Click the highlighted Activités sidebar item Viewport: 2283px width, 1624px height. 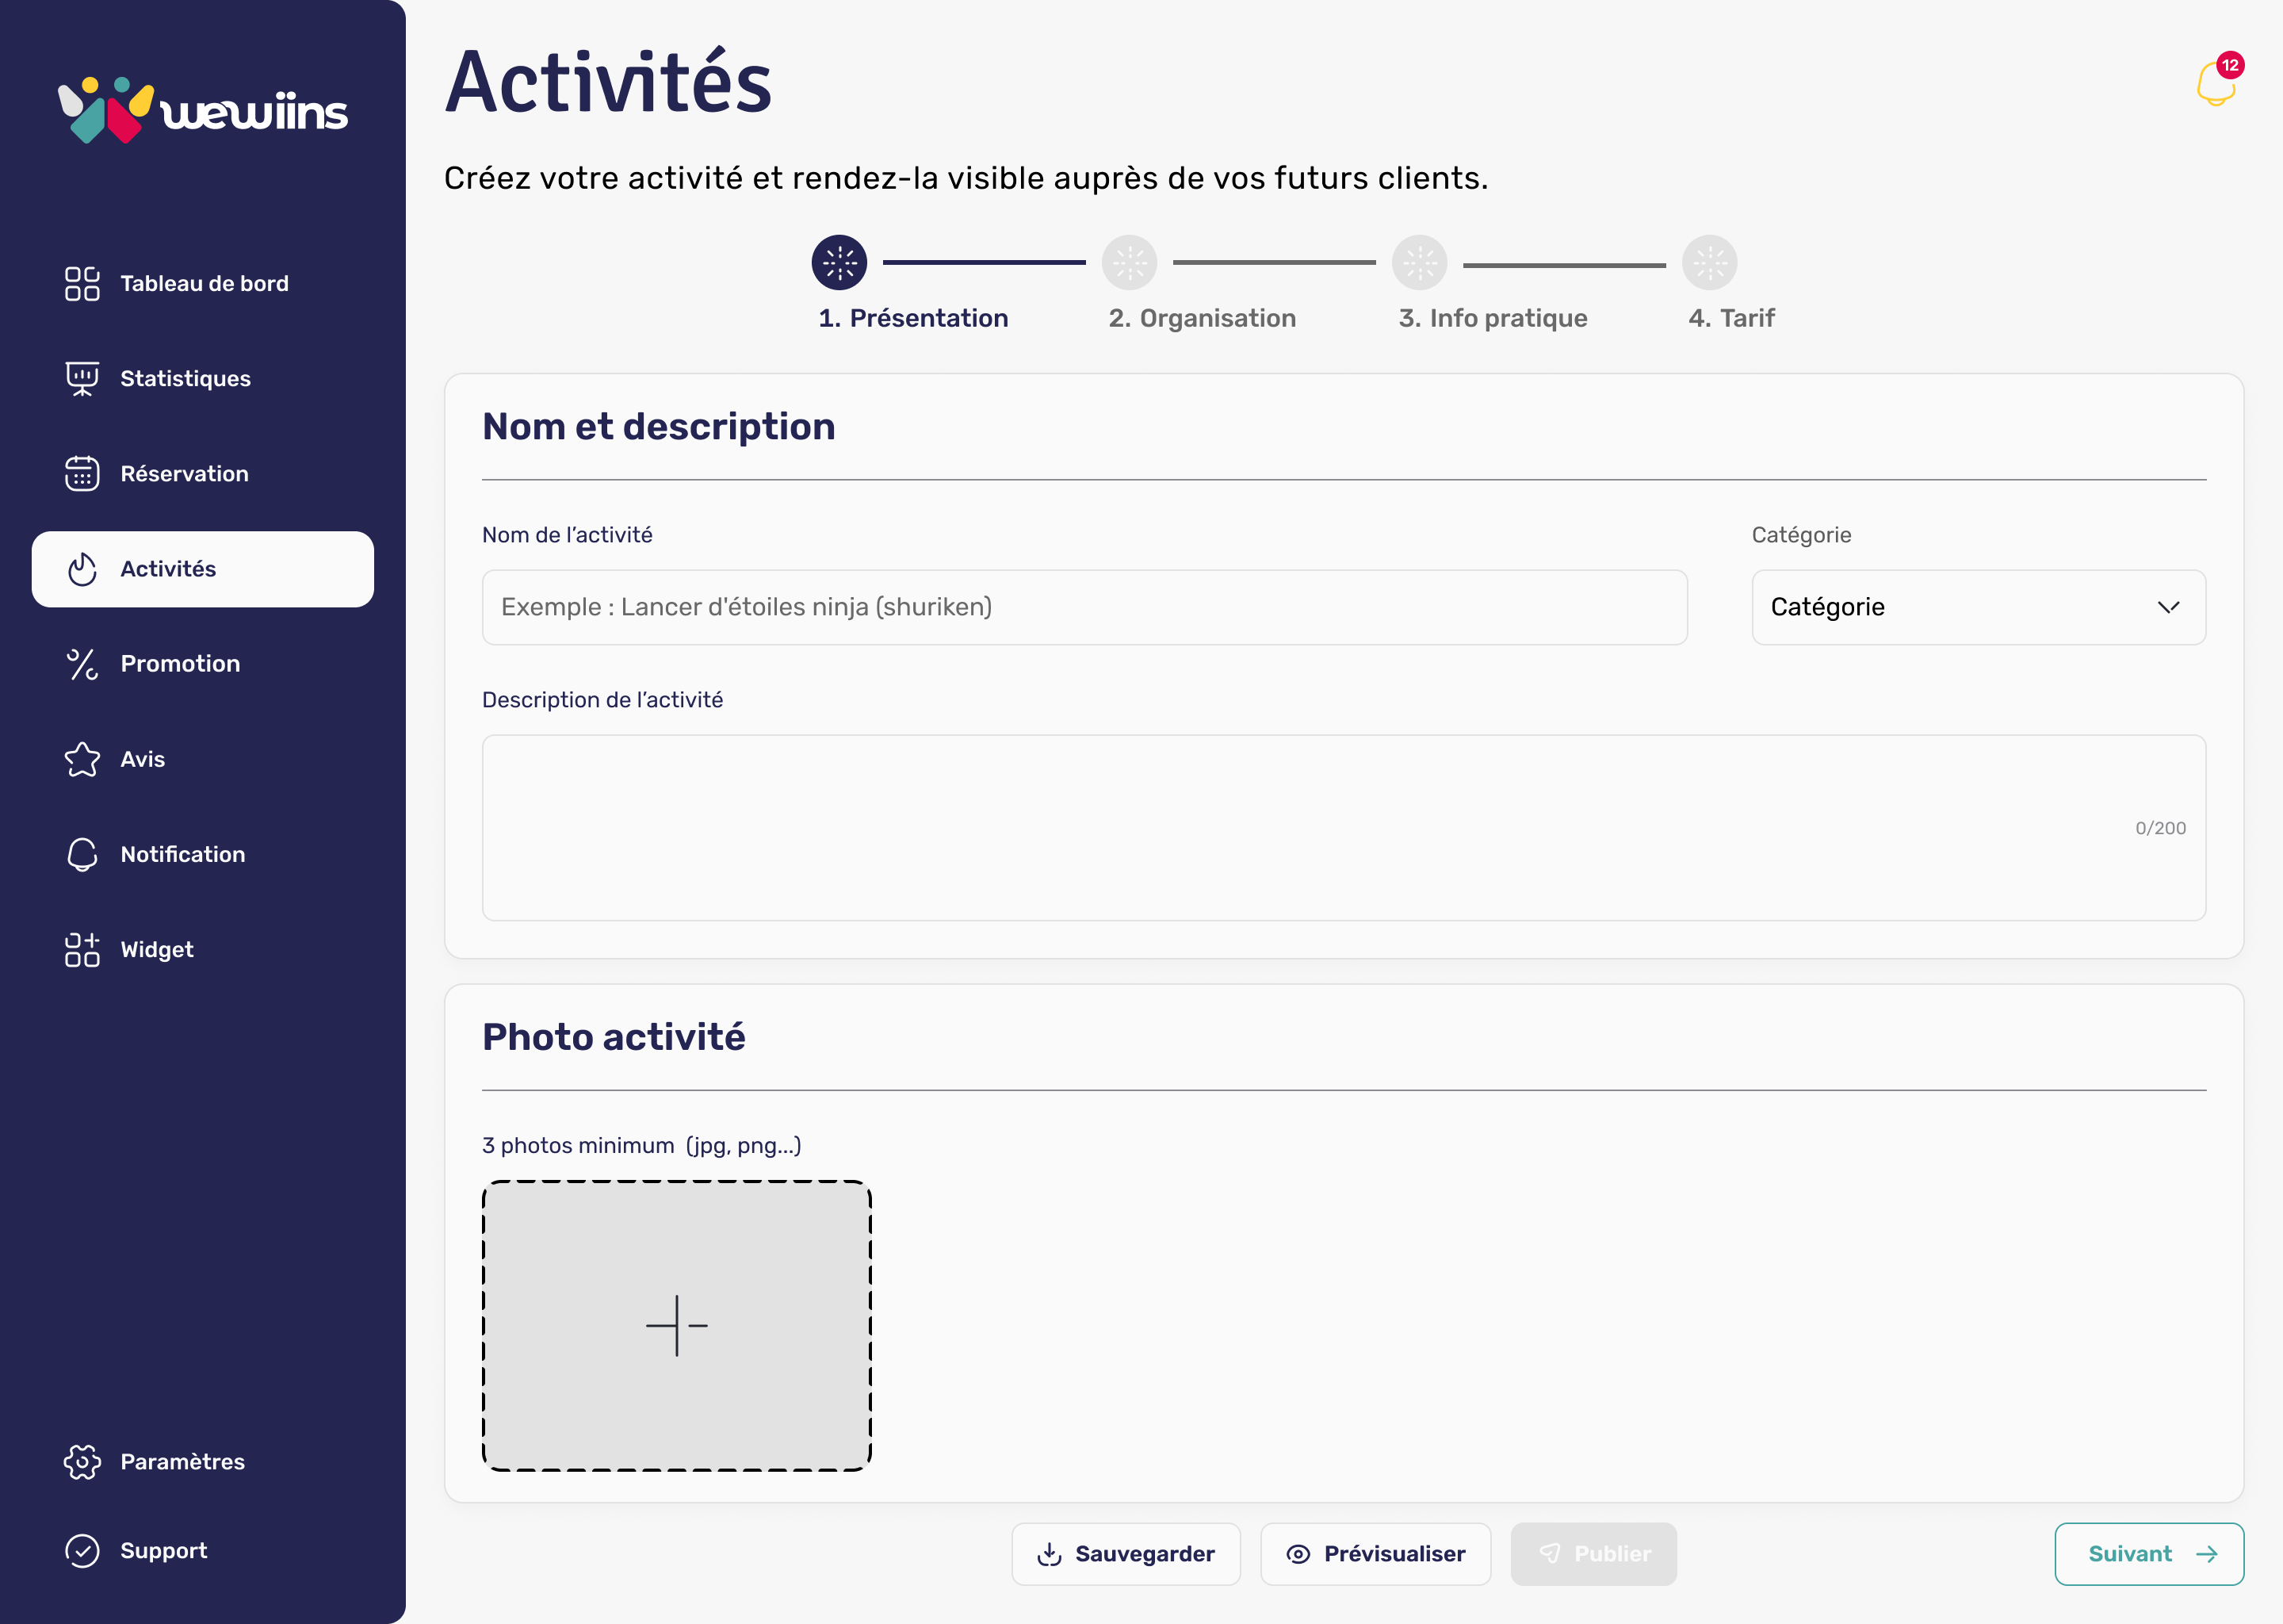click(203, 569)
